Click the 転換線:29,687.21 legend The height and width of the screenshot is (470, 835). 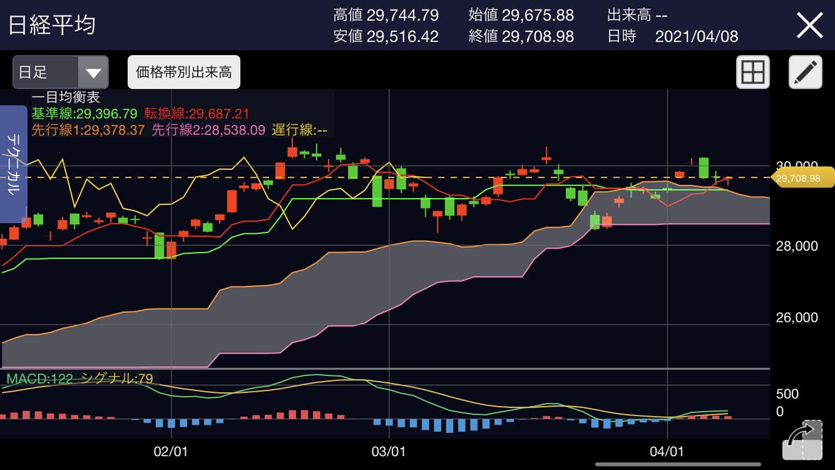coord(197,113)
